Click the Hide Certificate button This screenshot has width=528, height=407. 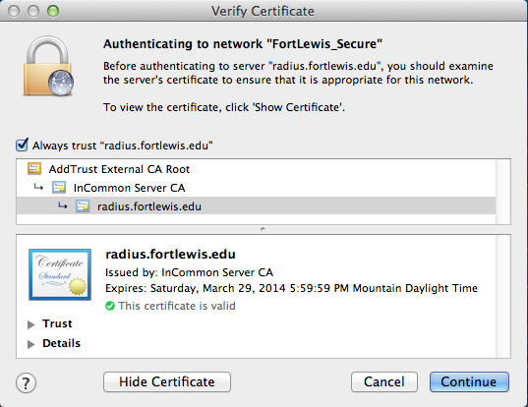point(167,381)
